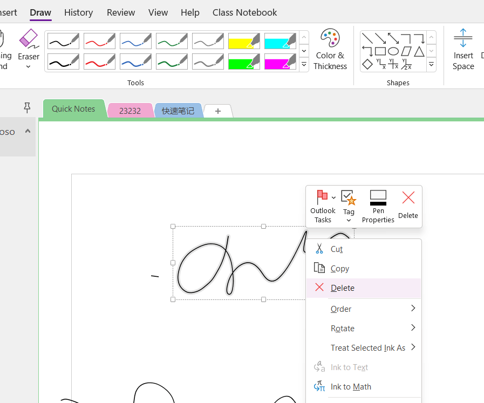Pick the thick gray pen
Screen dimensions: 484x403
(208, 61)
